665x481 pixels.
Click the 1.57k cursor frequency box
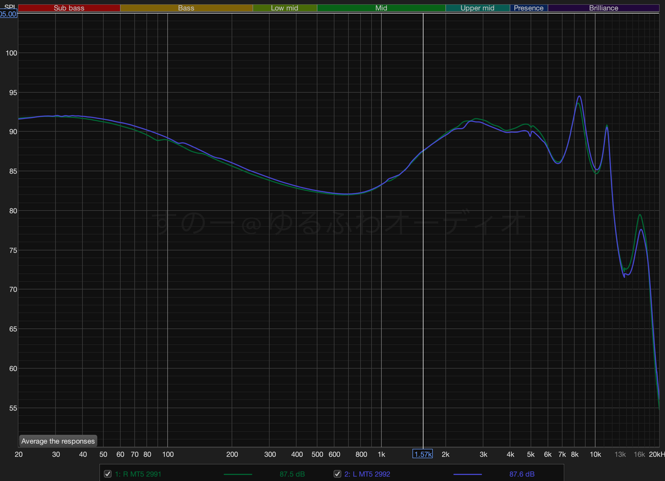point(423,454)
